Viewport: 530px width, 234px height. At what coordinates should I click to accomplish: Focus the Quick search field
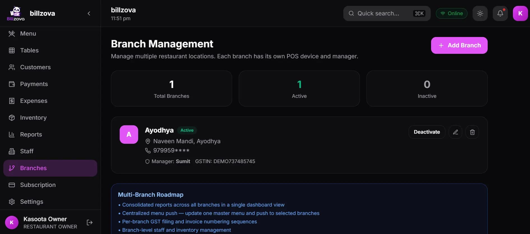[x=387, y=13]
